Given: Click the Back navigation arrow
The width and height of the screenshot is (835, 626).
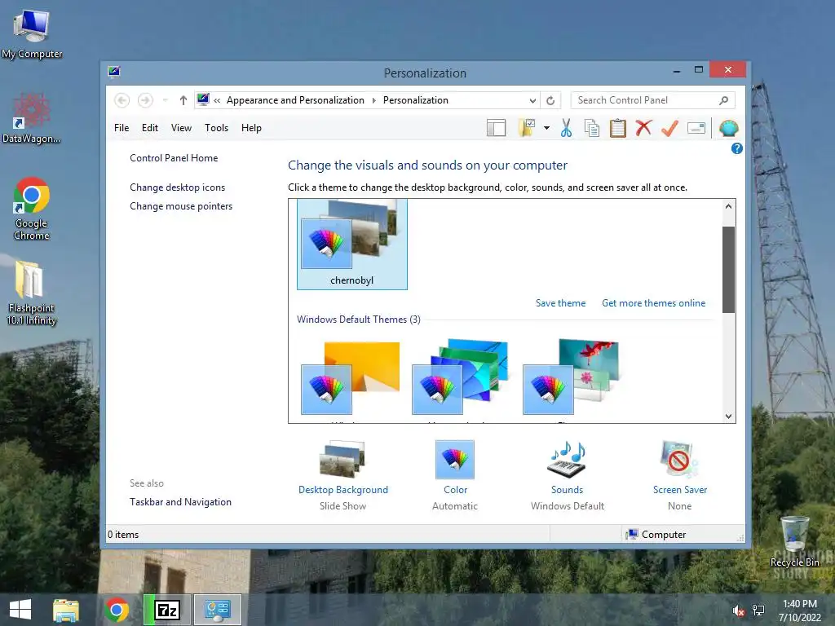Looking at the screenshot, I should click(122, 100).
